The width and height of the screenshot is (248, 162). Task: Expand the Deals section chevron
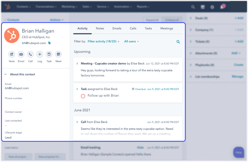pos(191,18)
